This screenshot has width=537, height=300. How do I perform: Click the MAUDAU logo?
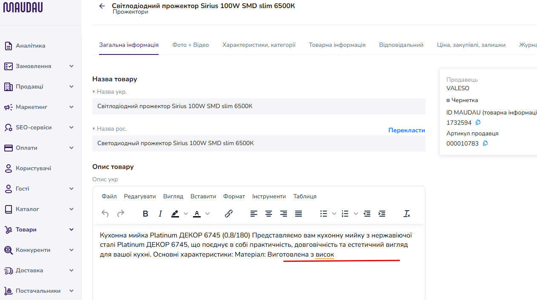(23, 7)
